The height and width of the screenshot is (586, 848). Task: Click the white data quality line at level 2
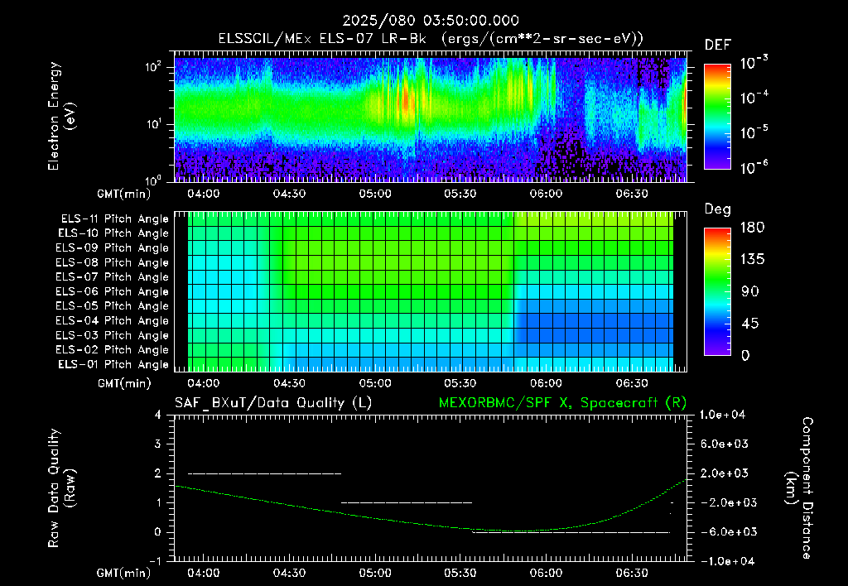coord(264,473)
